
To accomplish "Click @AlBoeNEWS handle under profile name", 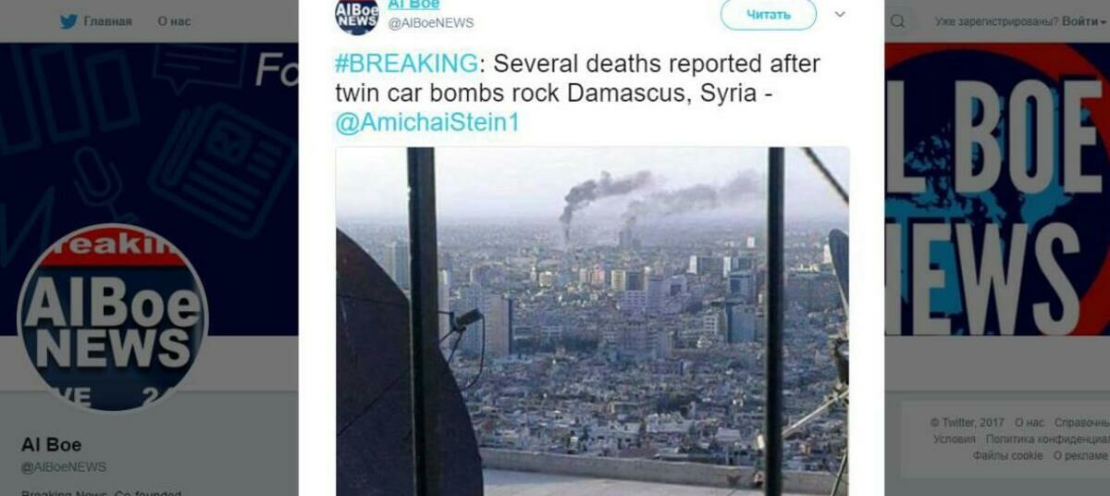I will [x=64, y=467].
